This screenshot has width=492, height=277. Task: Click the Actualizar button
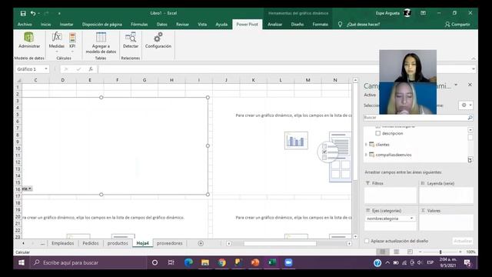point(463,241)
